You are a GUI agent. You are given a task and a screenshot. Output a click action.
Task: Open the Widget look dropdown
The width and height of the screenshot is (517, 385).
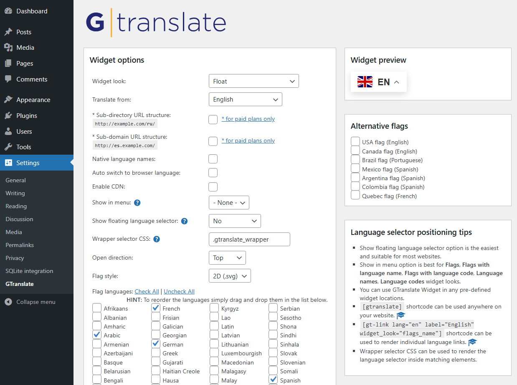click(x=253, y=81)
